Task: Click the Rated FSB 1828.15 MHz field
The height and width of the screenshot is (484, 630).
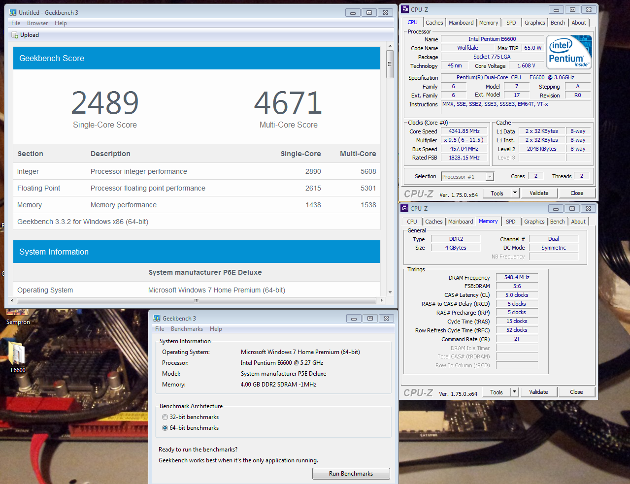Action: click(x=464, y=158)
